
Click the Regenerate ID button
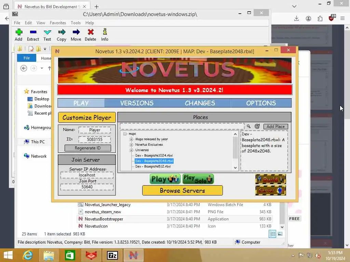88,148
